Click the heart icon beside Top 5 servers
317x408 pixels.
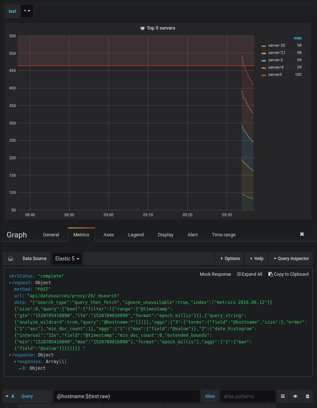click(x=142, y=28)
